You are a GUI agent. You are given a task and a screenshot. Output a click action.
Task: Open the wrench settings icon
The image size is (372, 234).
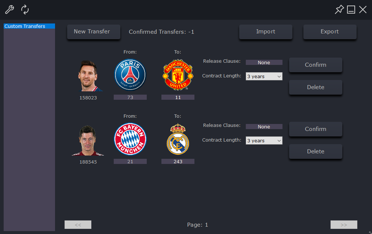coord(10,10)
